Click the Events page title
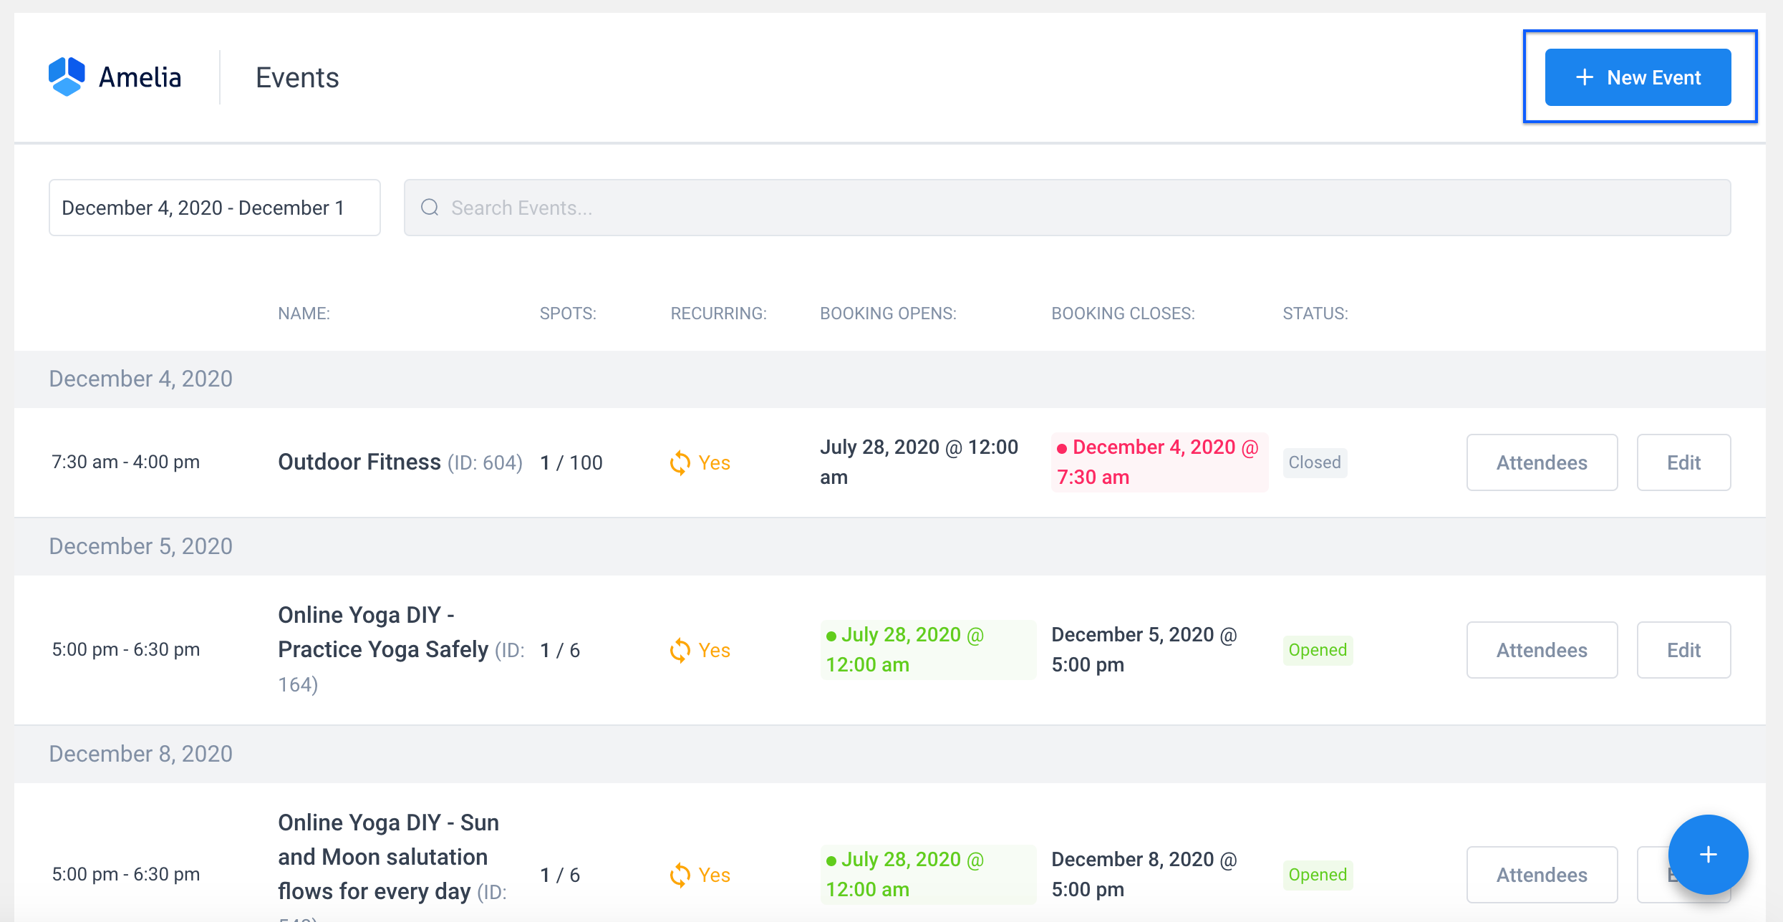1783x922 pixels. pyautogui.click(x=297, y=77)
